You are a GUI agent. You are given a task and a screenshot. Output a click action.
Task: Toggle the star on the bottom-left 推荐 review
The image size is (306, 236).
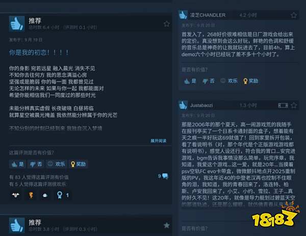[166, 225]
